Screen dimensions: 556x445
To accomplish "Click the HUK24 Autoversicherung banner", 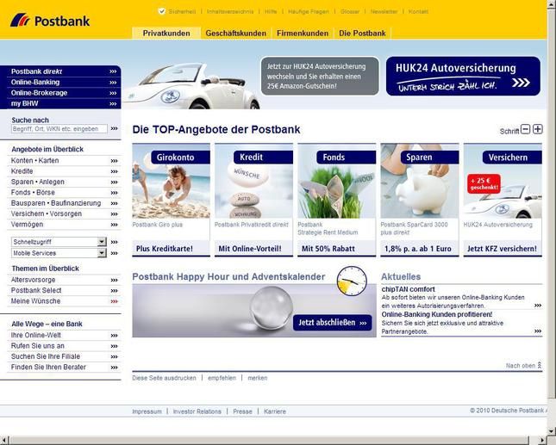I will pyautogui.click(x=463, y=76).
